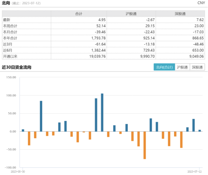Switch to the 深股通 chart tab
208x175 pixels.
point(197,67)
